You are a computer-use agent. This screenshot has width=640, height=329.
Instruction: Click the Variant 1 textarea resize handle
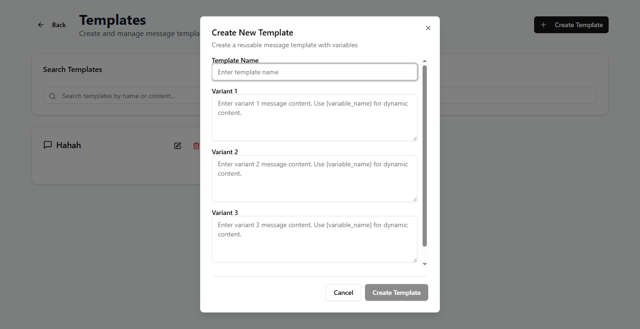(415, 138)
